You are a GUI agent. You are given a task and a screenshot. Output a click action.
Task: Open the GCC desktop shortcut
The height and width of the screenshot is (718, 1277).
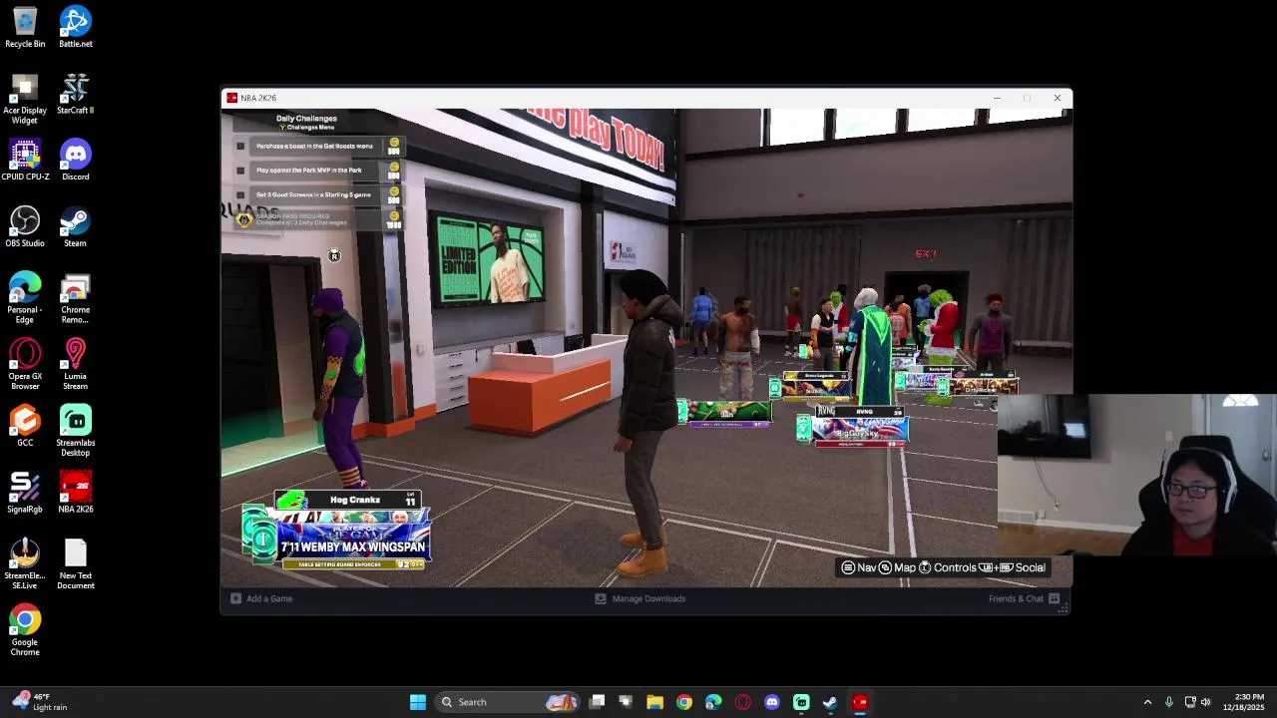(25, 426)
